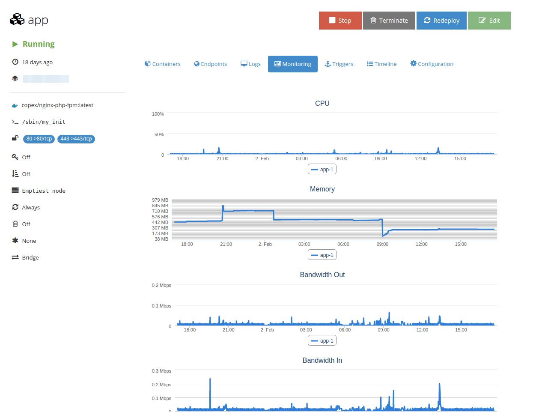The height and width of the screenshot is (412, 545).
Task: Click the monitor icon in Logs tab
Action: point(244,64)
